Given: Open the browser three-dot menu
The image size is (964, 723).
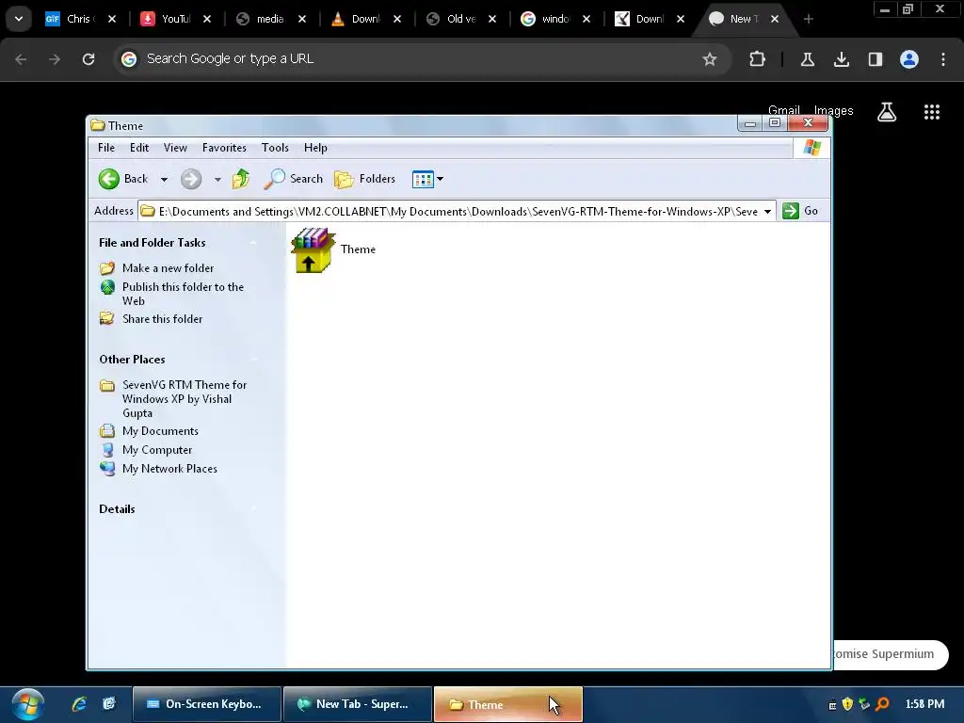Looking at the screenshot, I should click(943, 59).
